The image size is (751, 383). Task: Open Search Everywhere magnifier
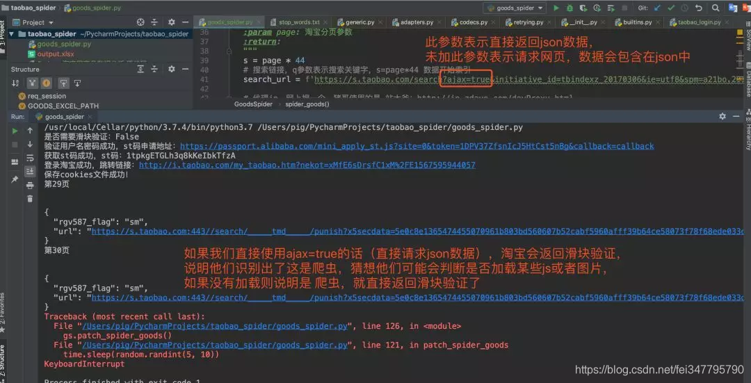click(715, 8)
